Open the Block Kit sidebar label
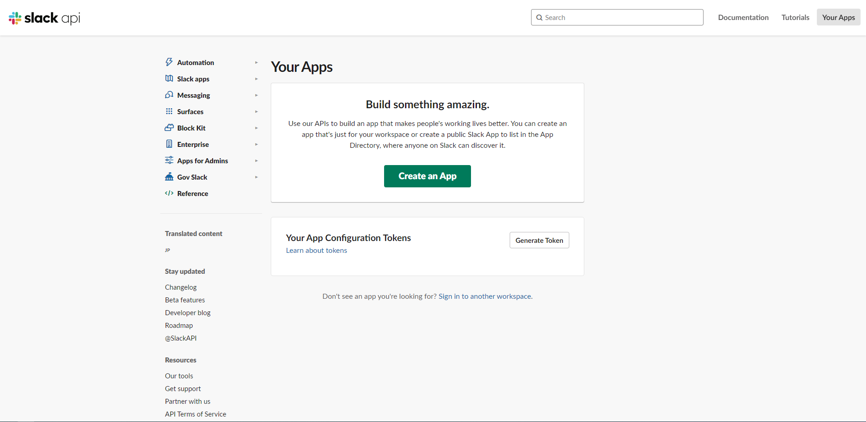The image size is (866, 422). 191,128
